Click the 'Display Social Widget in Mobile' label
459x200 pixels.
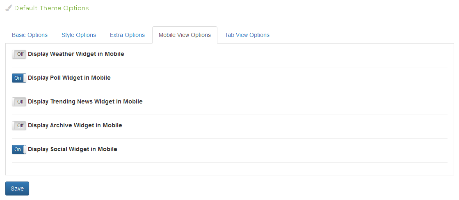click(73, 149)
